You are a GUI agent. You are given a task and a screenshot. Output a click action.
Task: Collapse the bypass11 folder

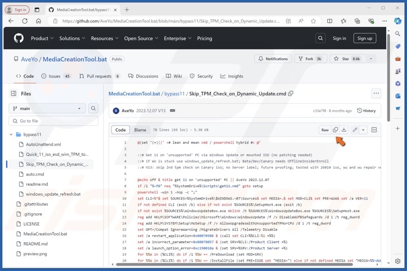click(x=12, y=134)
